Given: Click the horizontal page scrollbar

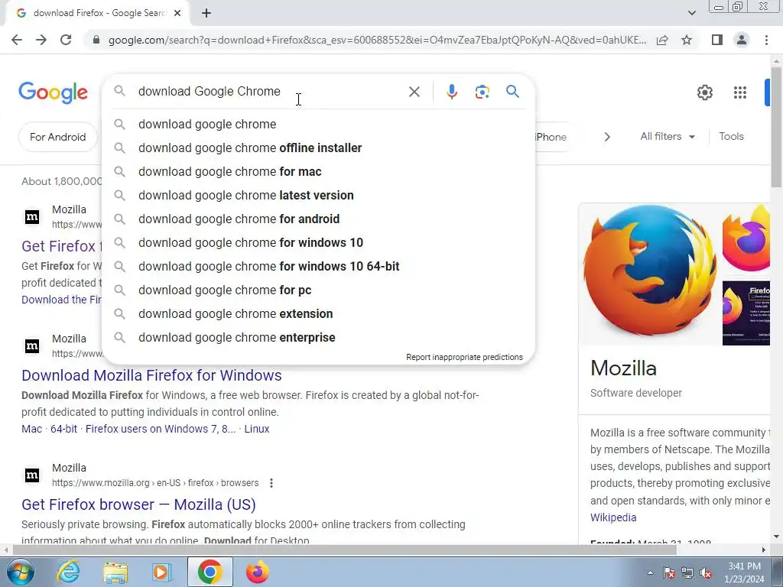Looking at the screenshot, I should click(345, 550).
